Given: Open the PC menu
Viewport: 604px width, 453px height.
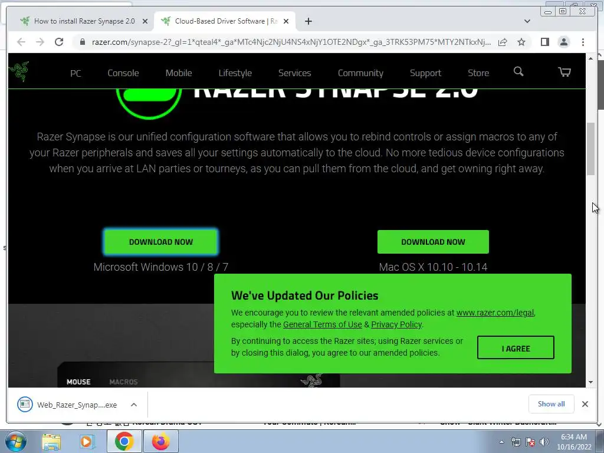Looking at the screenshot, I should coord(75,73).
